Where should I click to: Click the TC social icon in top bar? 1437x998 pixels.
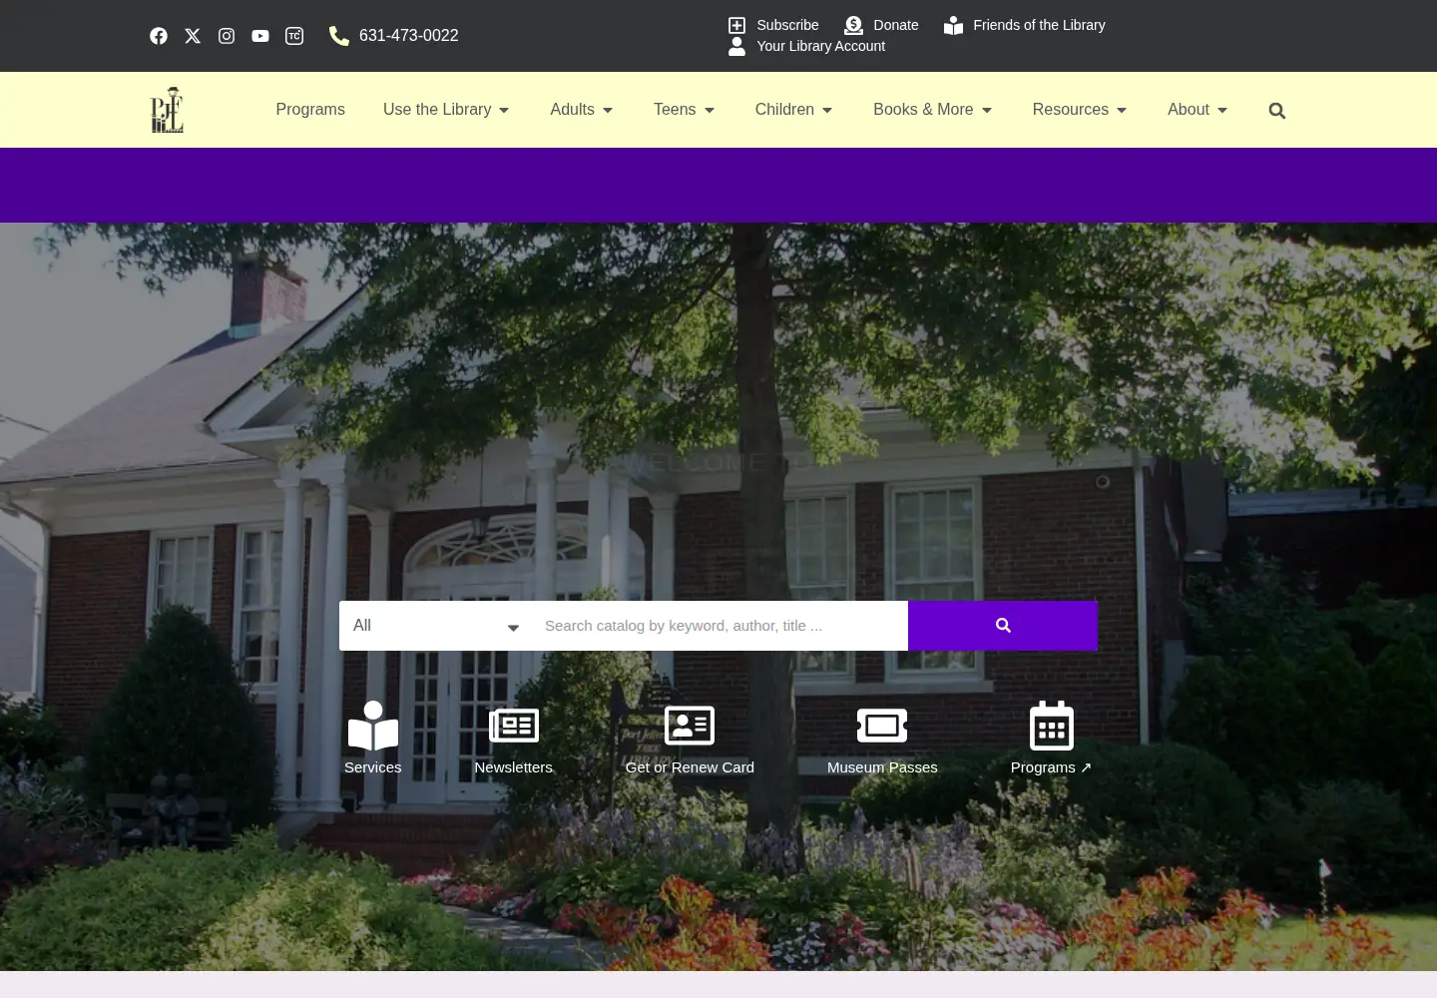tap(294, 36)
